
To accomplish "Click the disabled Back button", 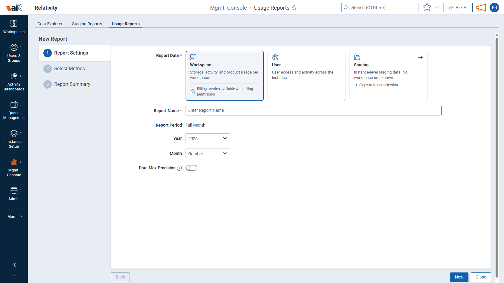I will pos(120,277).
